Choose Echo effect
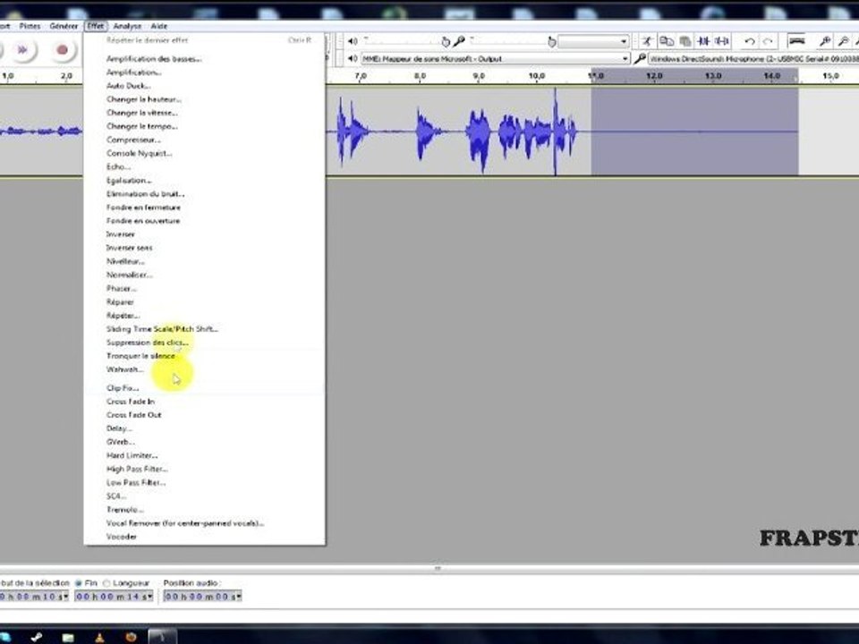859x644 pixels. [204, 166]
